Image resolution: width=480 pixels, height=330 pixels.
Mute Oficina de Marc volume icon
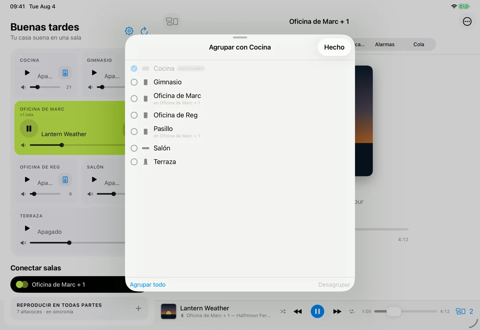pos(23,145)
